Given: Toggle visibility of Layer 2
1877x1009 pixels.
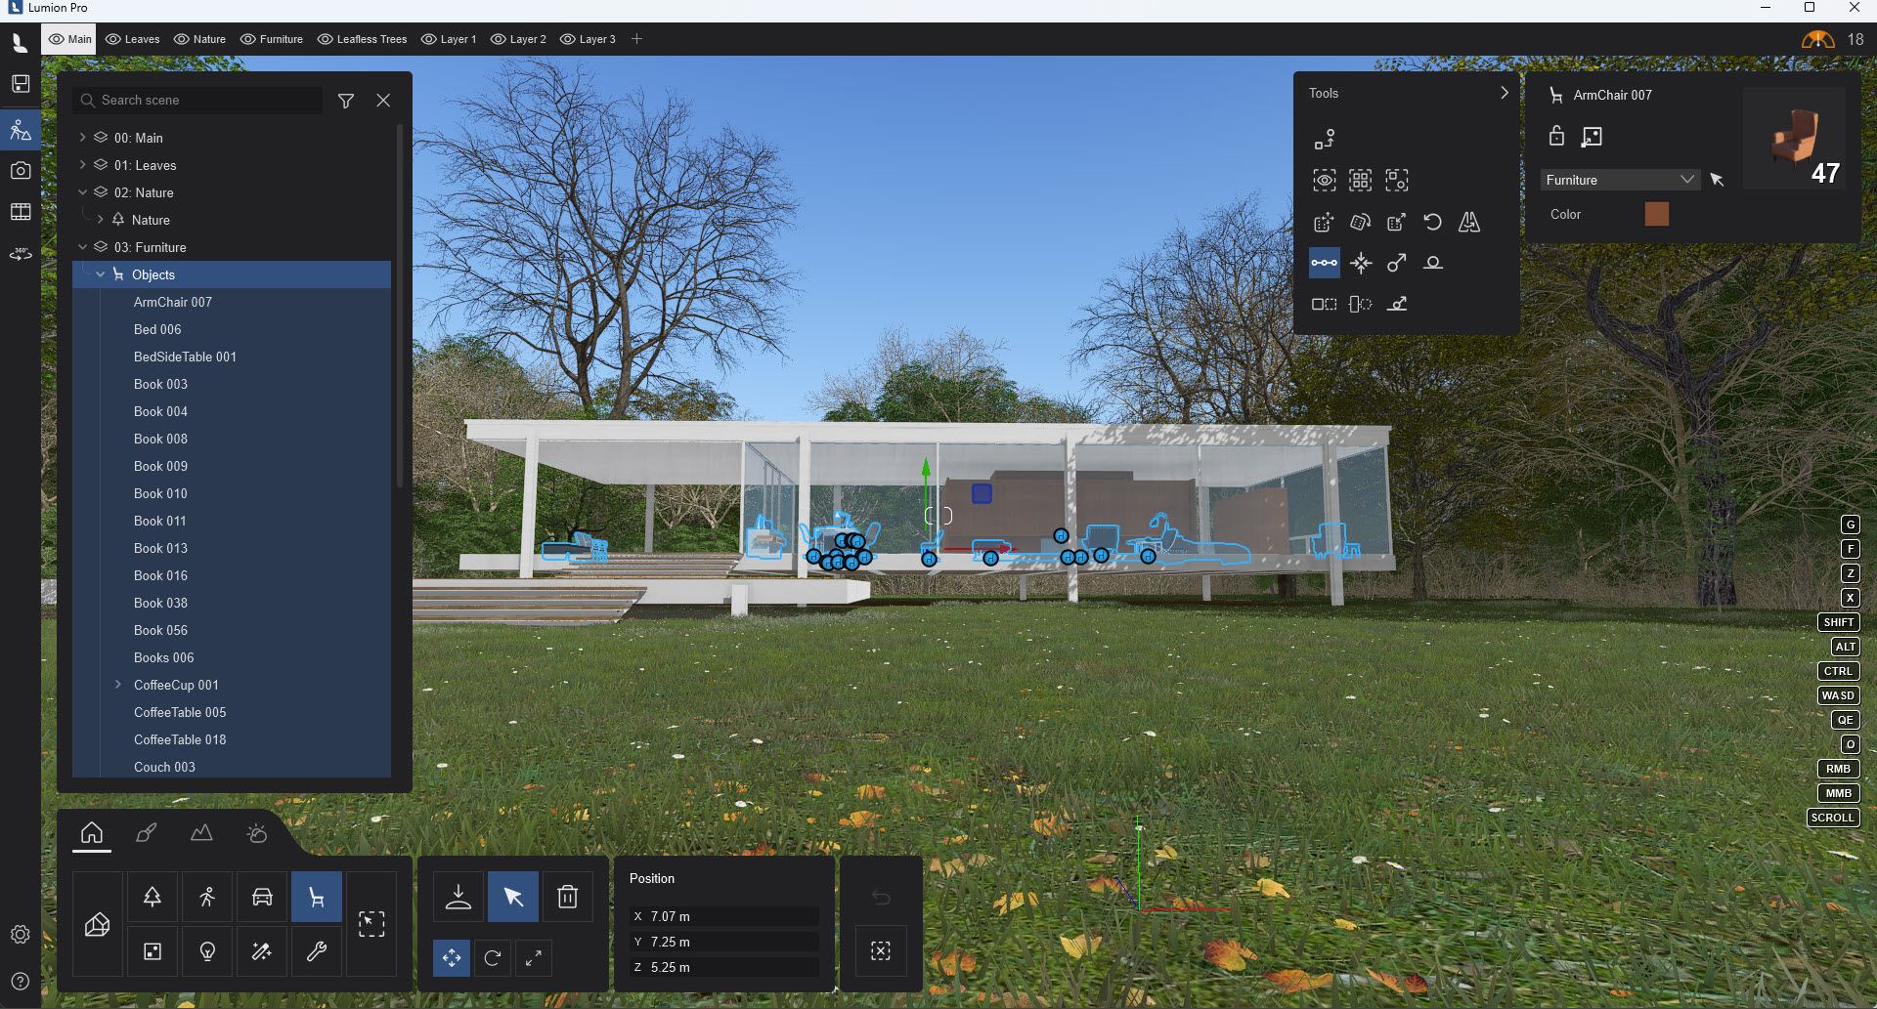Looking at the screenshot, I should 500,39.
